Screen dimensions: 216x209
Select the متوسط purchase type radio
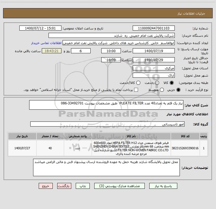point(162,90)
